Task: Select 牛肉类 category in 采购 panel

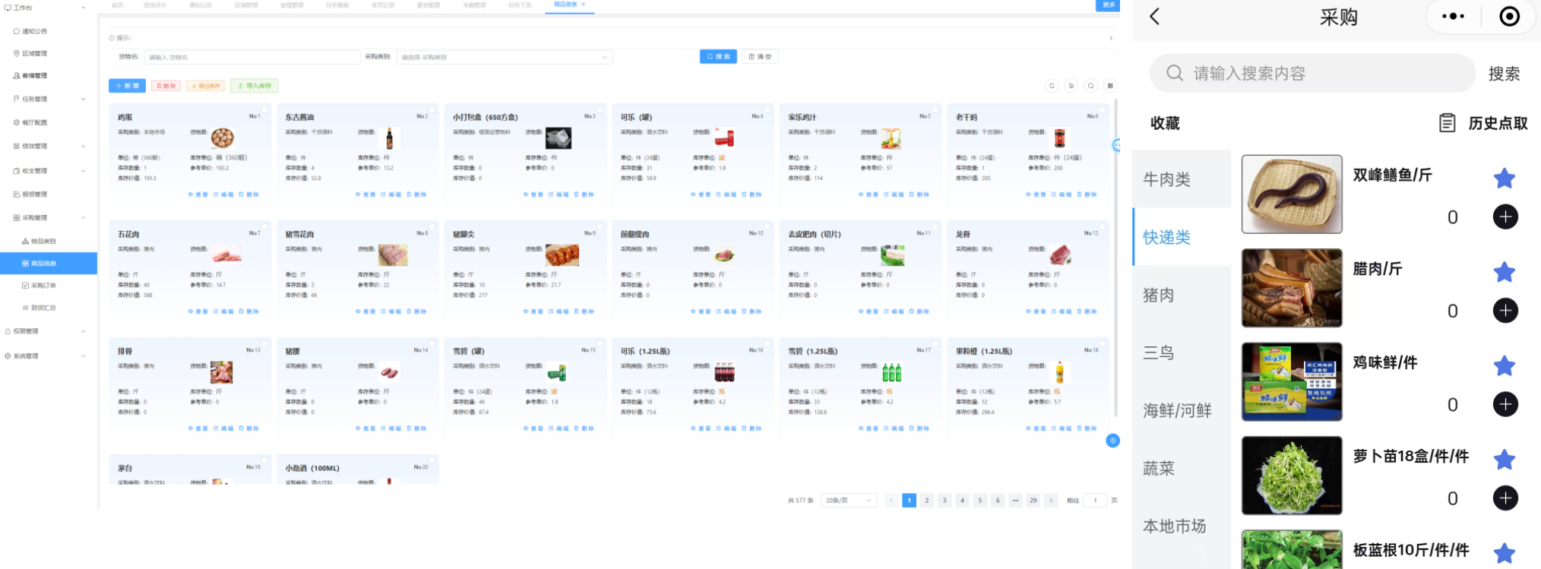Action: click(1182, 179)
